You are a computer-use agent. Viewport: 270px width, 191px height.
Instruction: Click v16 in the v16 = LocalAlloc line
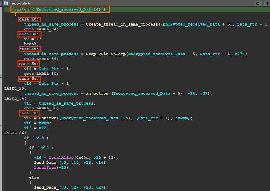click(x=38, y=158)
